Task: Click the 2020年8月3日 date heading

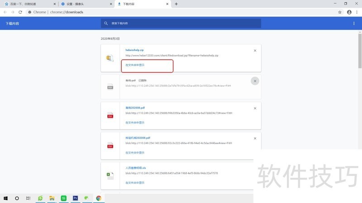Action: point(110,39)
